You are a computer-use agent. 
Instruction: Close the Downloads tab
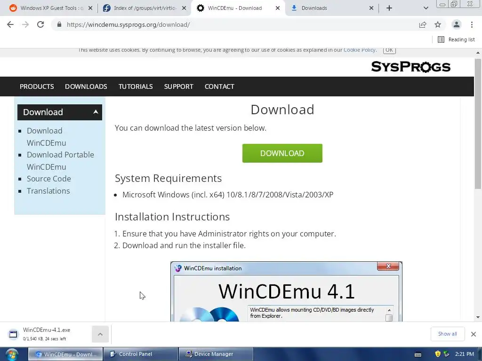371,8
